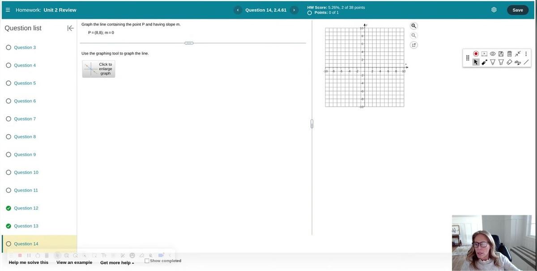Choose the line drawing tool

[x=526, y=63]
